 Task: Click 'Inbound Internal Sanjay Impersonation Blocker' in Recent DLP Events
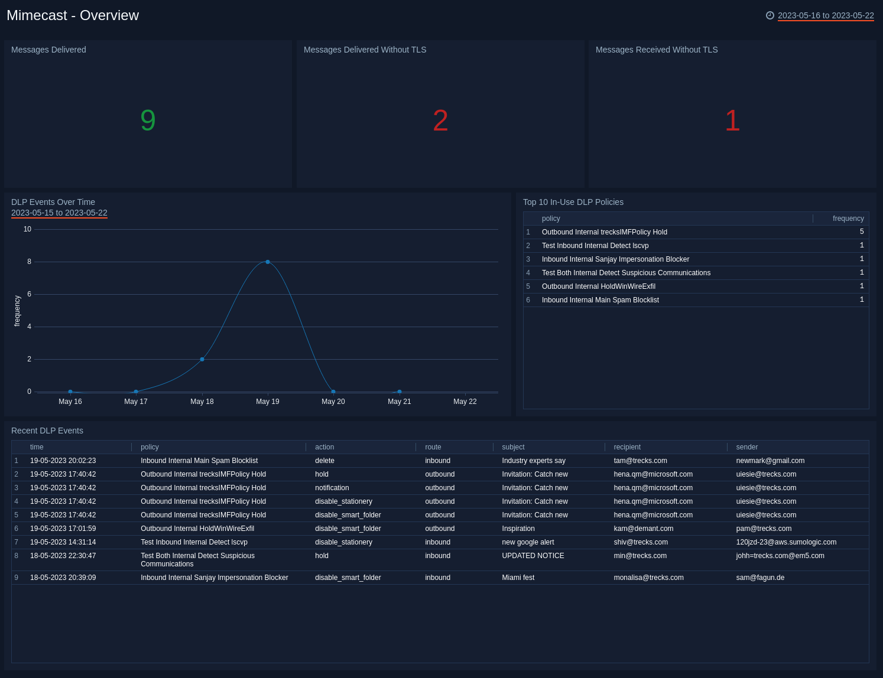[215, 578]
